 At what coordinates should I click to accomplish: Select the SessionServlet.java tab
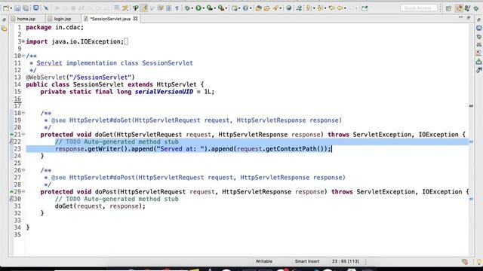coord(110,19)
